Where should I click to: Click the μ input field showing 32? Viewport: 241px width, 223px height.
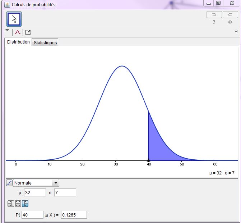[35, 192]
